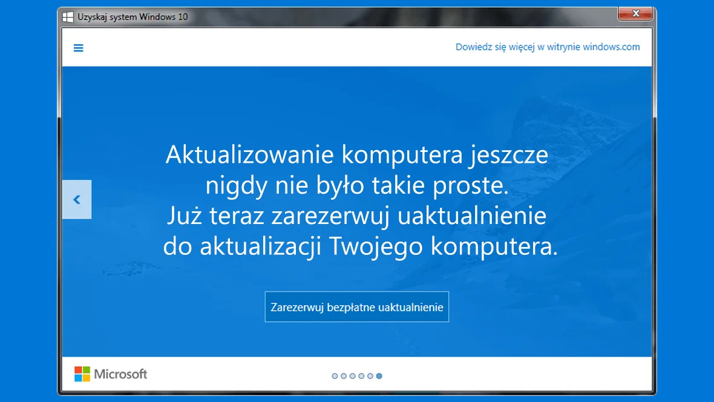Select the sixth active page indicator dot
Image resolution: width=714 pixels, height=402 pixels.
pyautogui.click(x=379, y=376)
